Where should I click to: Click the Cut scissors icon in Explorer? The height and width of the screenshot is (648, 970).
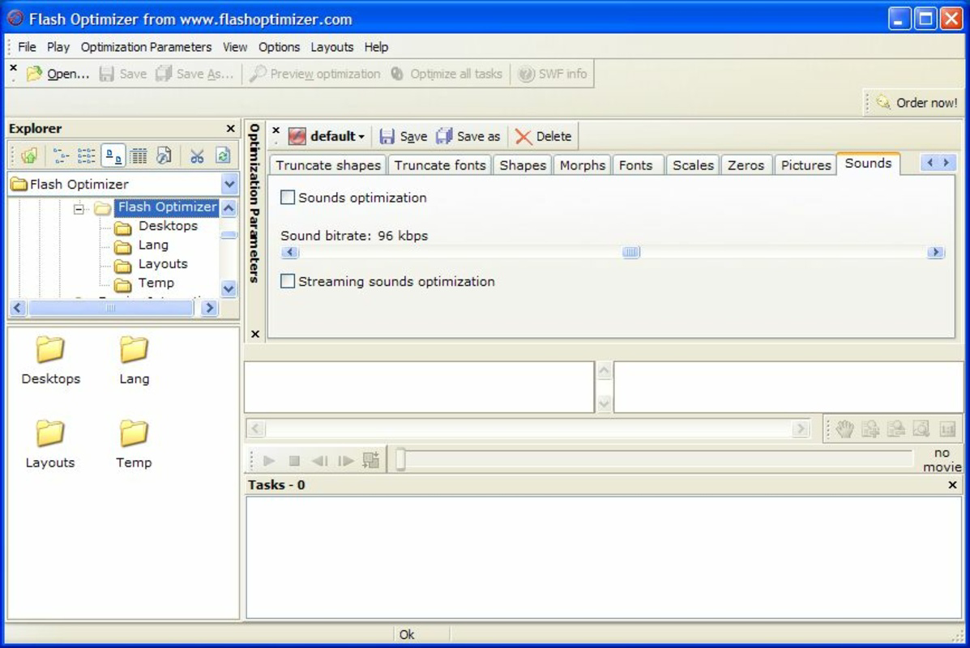197,156
